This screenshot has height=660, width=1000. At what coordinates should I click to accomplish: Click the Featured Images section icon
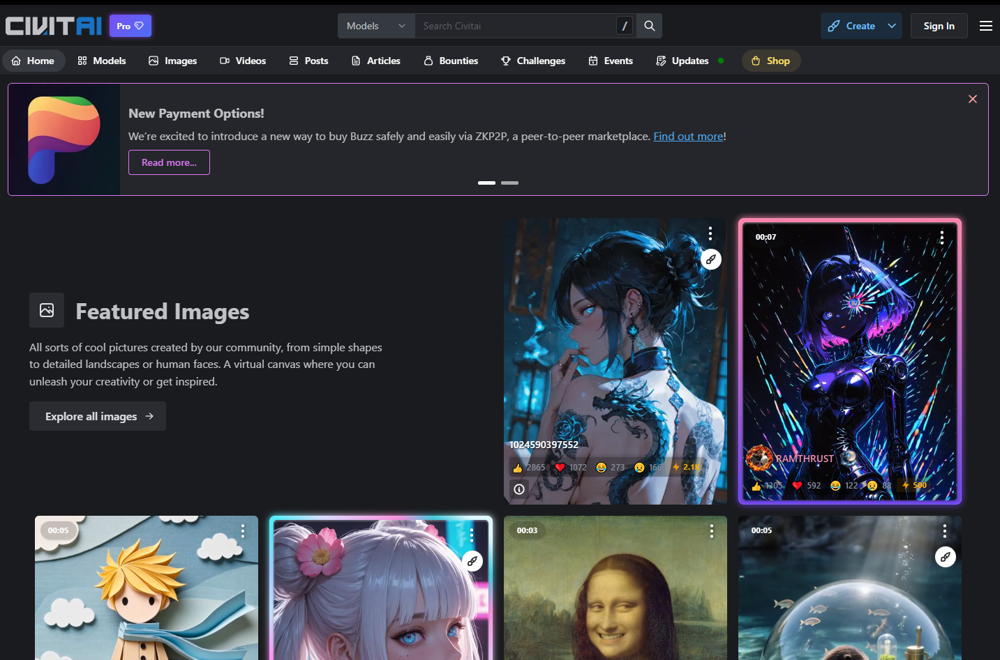pos(47,310)
